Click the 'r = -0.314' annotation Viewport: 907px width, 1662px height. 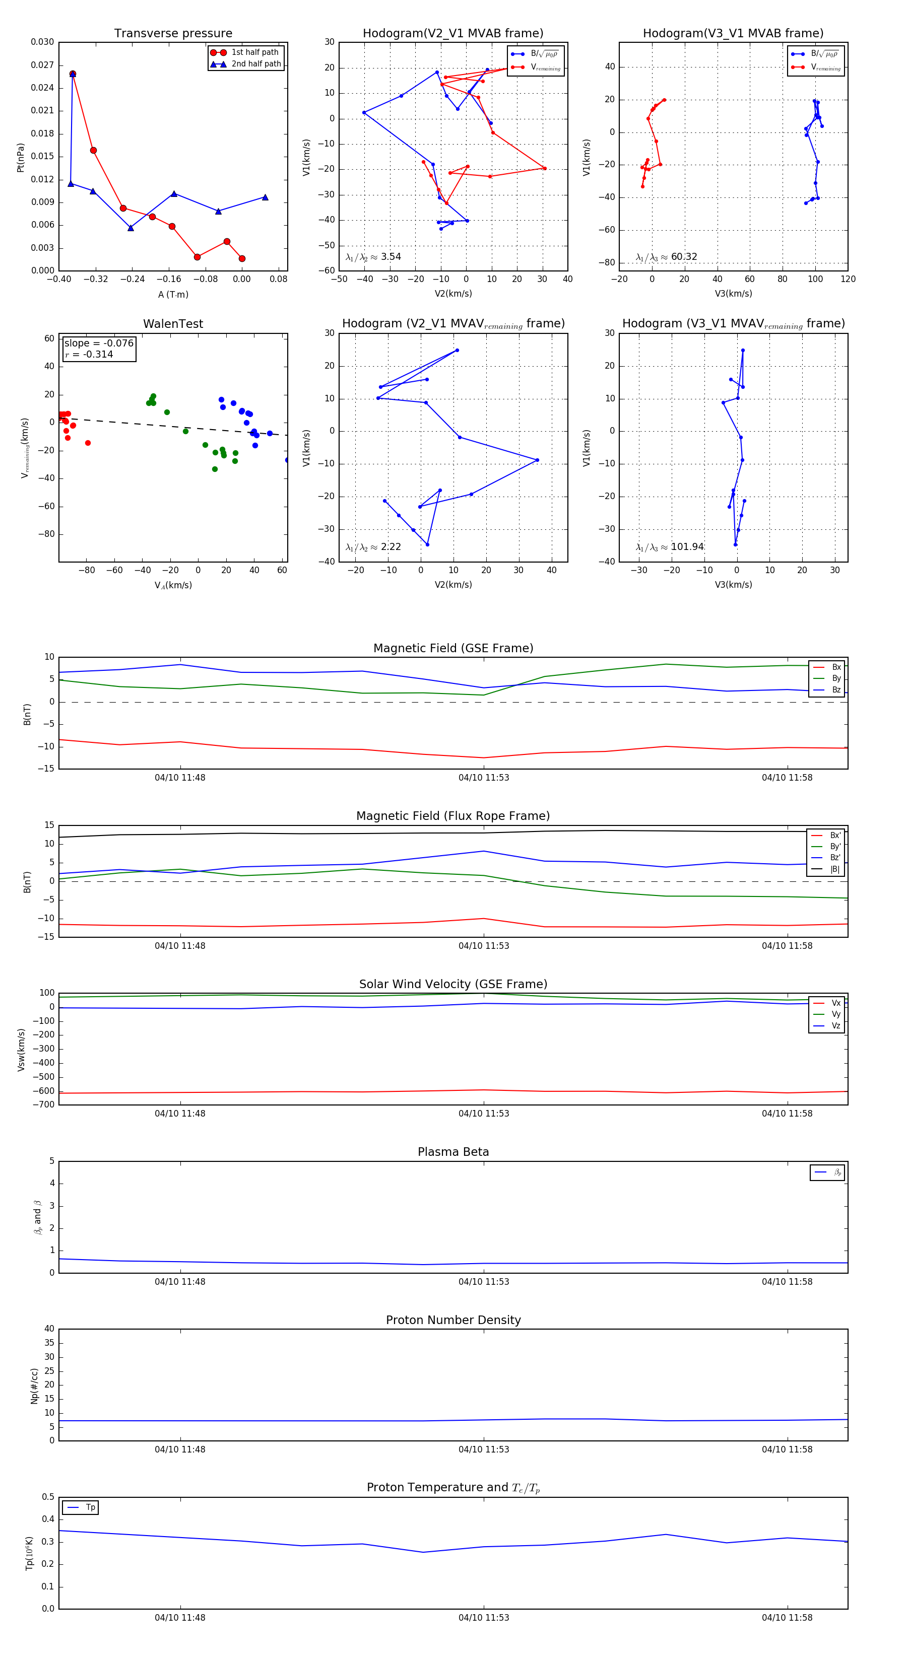click(x=89, y=354)
